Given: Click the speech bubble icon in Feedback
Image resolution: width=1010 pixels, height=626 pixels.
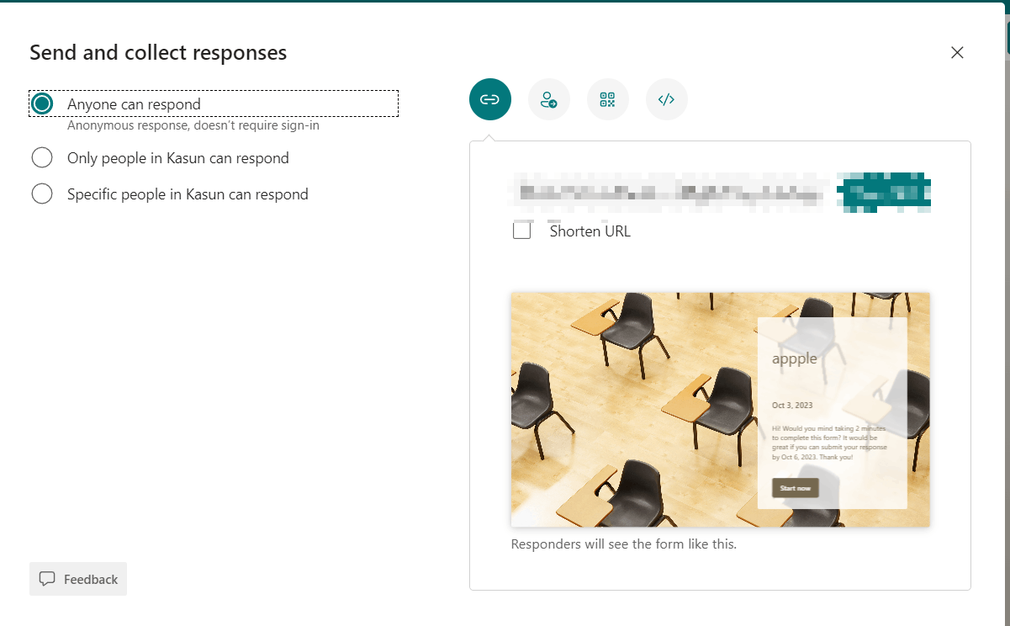Looking at the screenshot, I should 47,579.
